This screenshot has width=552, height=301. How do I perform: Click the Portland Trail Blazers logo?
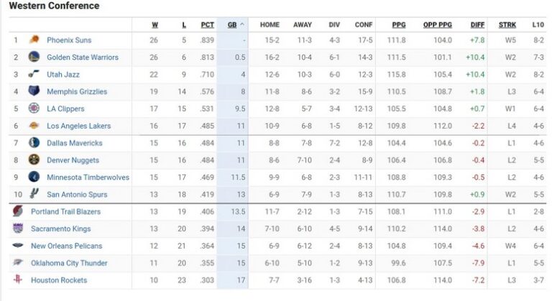click(17, 212)
